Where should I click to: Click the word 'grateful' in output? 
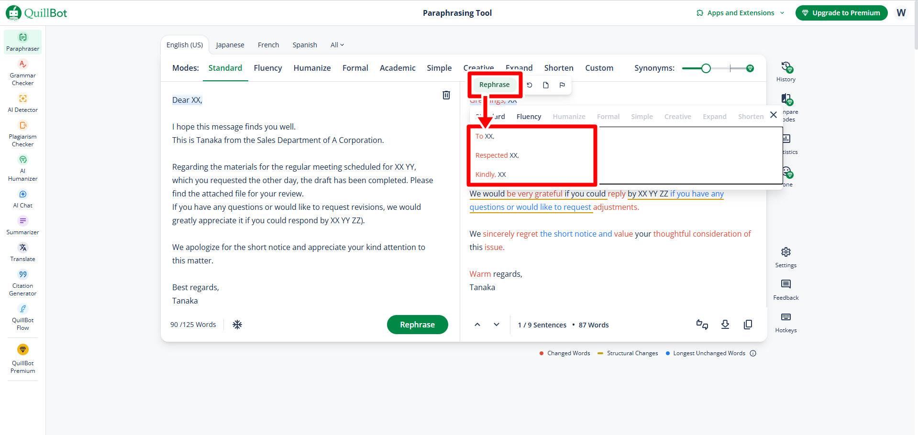click(x=548, y=194)
